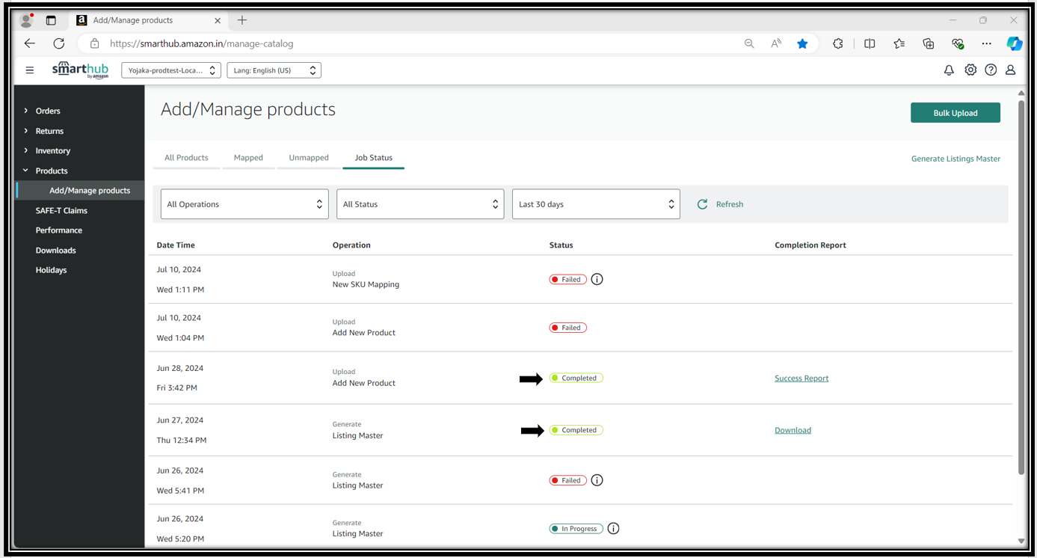Show info for Jun 26 5:41 PM failed job

[597, 480]
